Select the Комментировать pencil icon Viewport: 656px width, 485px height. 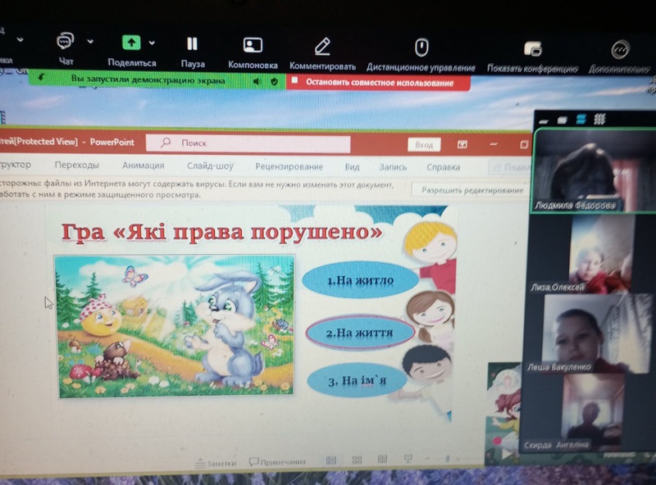(x=322, y=46)
